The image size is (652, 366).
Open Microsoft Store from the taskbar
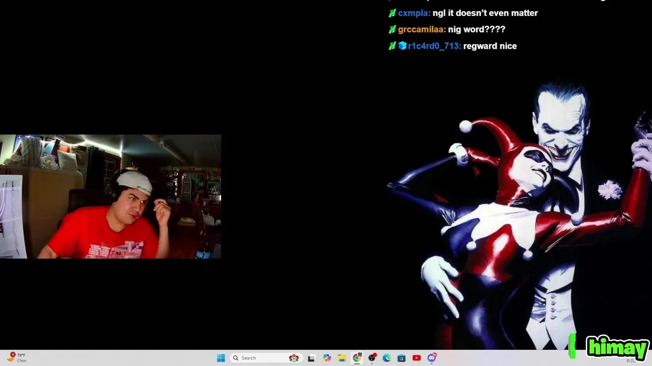401,358
